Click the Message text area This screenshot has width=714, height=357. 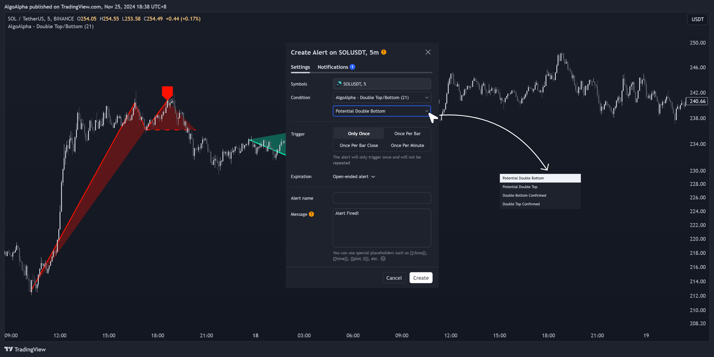[x=382, y=228]
